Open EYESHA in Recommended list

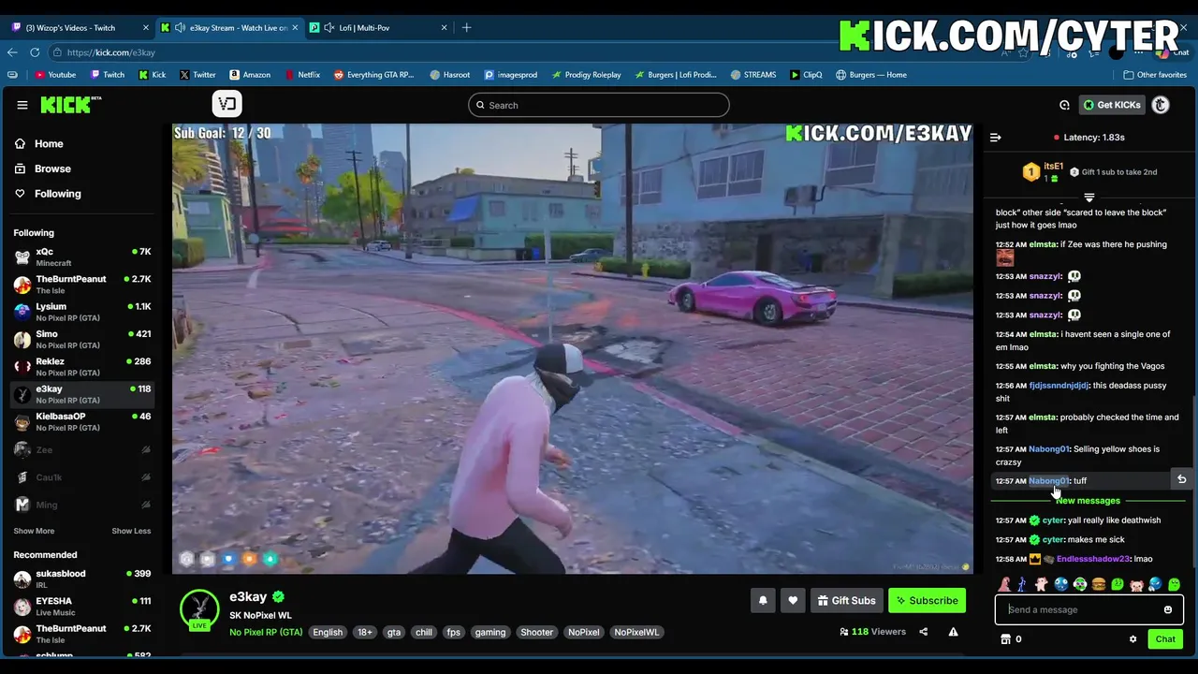(x=82, y=606)
